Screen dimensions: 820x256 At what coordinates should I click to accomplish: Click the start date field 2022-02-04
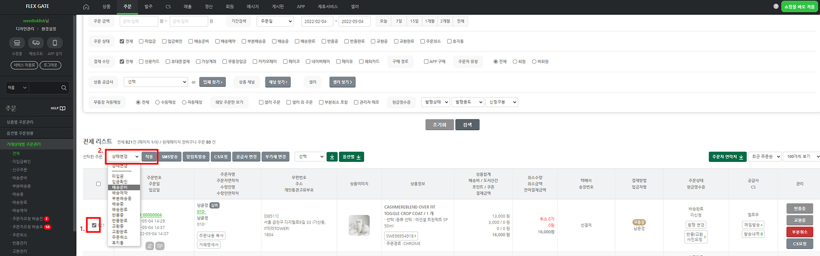tap(317, 21)
